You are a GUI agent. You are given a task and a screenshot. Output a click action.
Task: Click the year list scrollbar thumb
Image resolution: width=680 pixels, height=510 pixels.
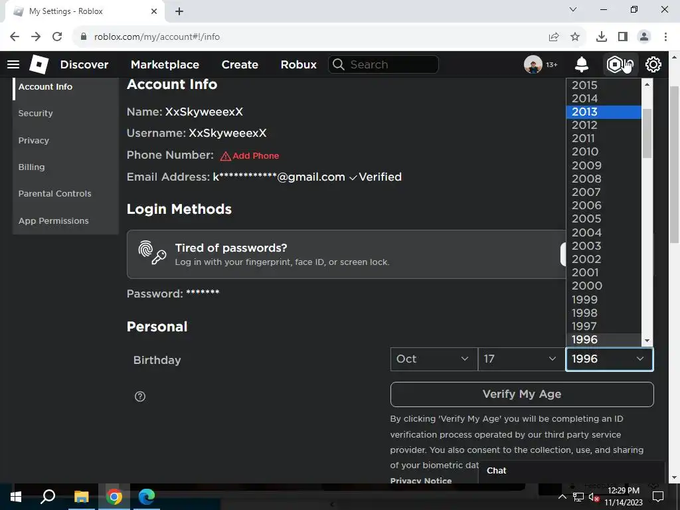click(647, 133)
